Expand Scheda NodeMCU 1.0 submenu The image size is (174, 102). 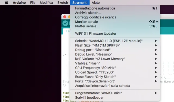click(115, 41)
